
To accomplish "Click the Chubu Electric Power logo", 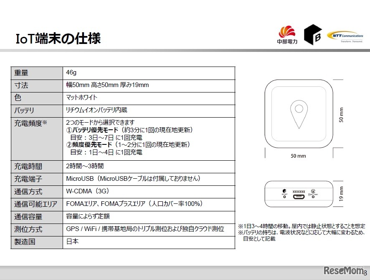I will pyautogui.click(x=286, y=33).
